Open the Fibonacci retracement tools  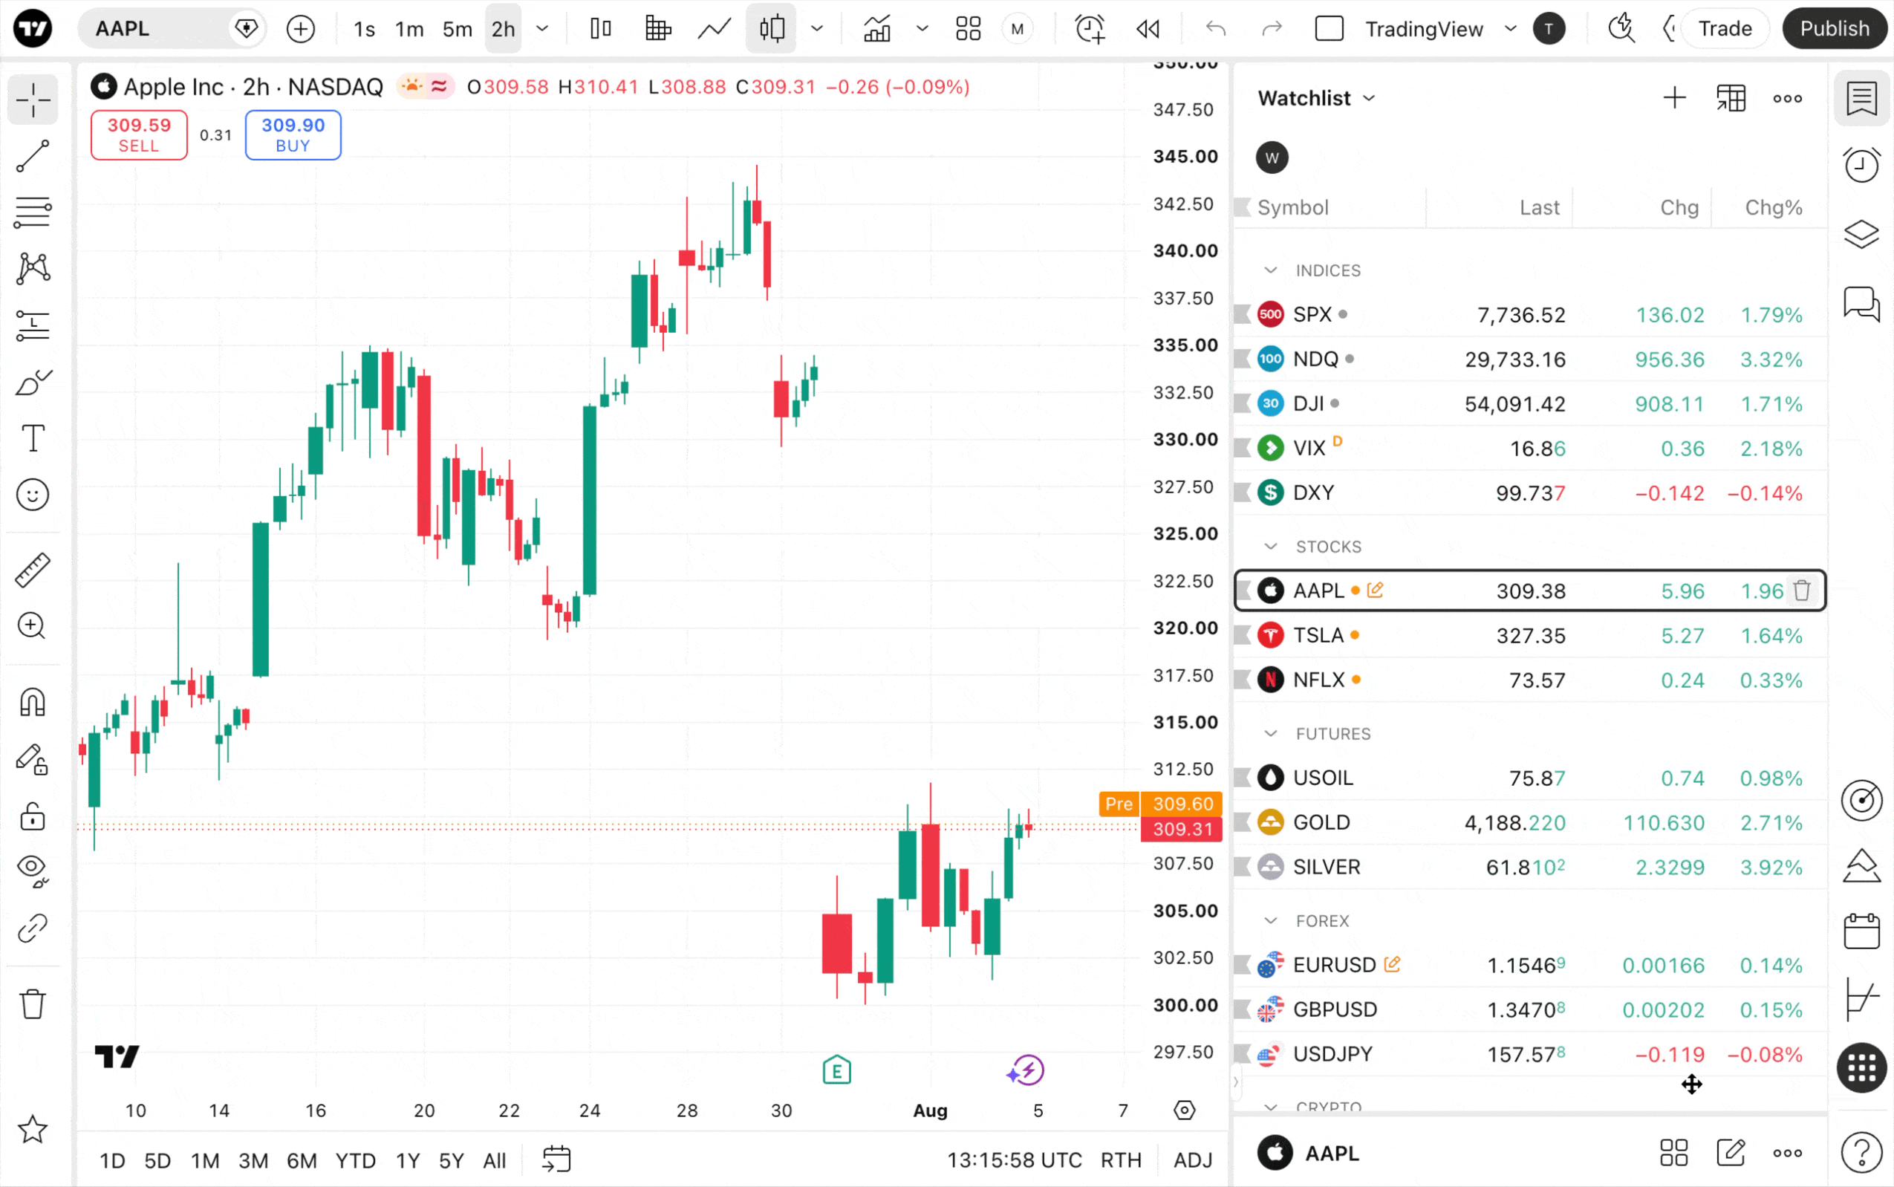(33, 212)
